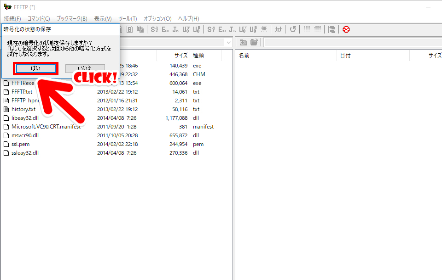Open the オプション(O) menu

click(157, 18)
